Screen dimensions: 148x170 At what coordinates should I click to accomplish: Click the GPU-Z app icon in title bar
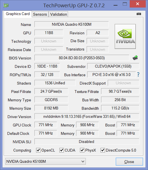(x=6, y=5)
